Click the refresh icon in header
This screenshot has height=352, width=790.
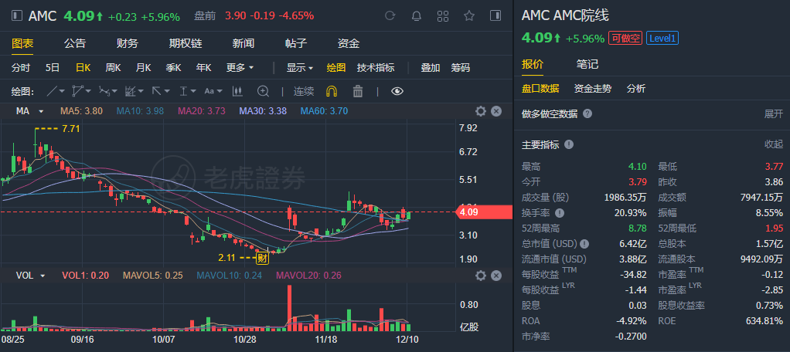pos(390,15)
